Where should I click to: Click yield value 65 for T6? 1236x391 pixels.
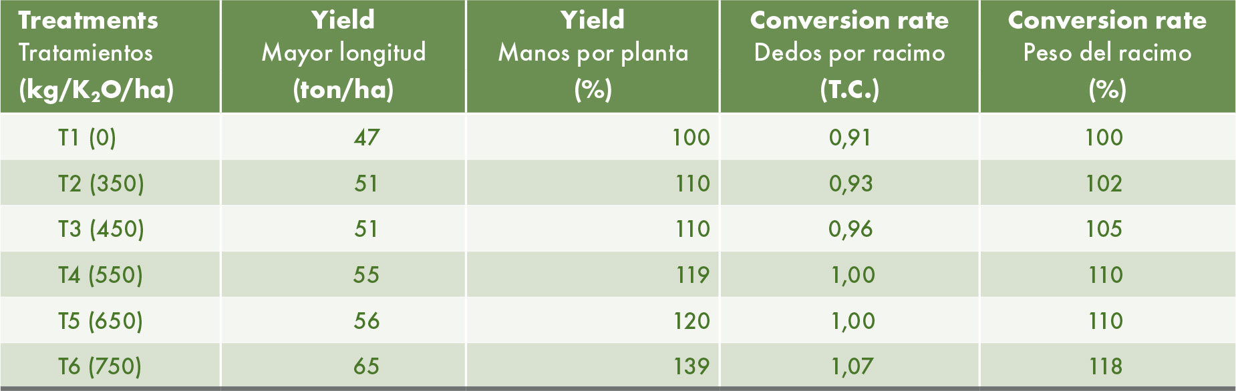366,366
